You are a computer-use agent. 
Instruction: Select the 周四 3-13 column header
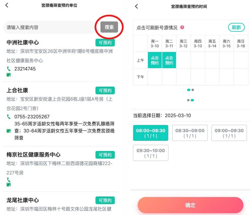(x=198, y=43)
